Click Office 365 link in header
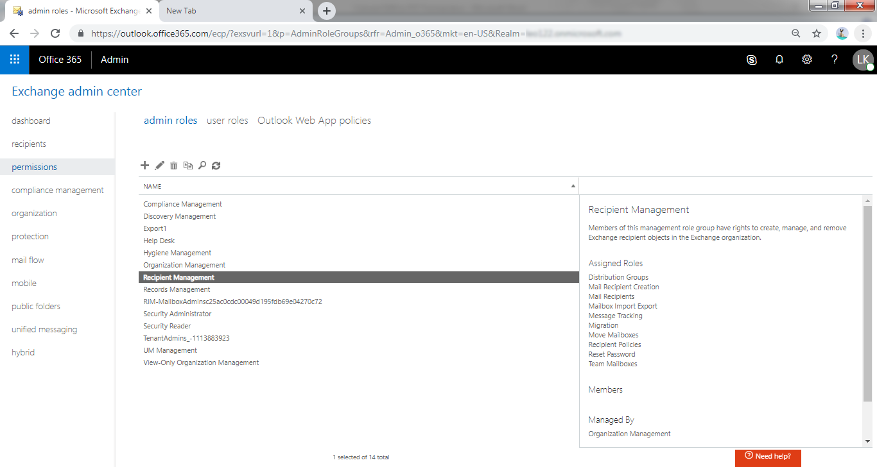The height and width of the screenshot is (467, 877). pyautogui.click(x=60, y=60)
